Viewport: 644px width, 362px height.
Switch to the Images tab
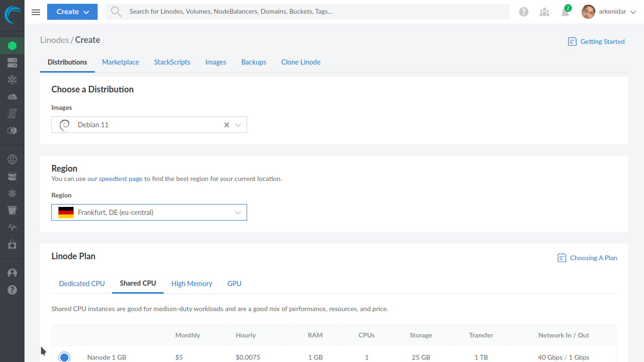tap(216, 62)
